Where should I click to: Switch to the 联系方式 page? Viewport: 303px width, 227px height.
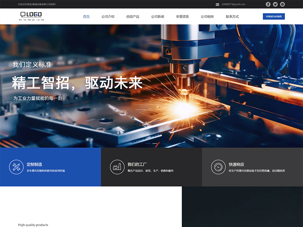point(232,16)
